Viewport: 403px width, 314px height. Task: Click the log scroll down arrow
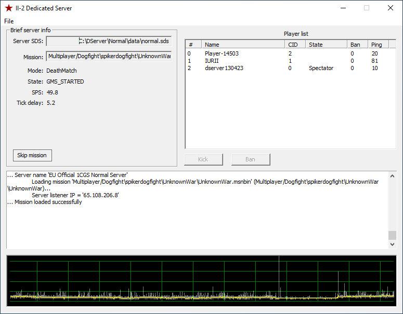392,244
